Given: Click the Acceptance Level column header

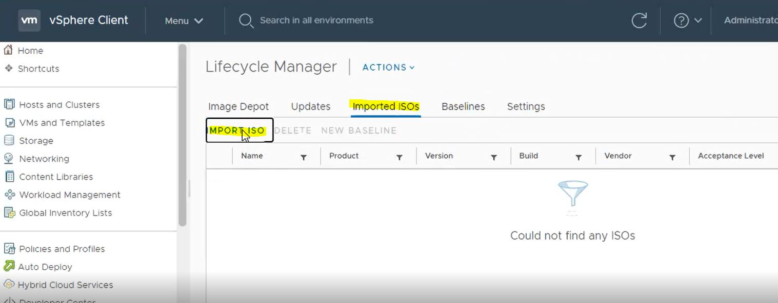Looking at the screenshot, I should point(731,156).
